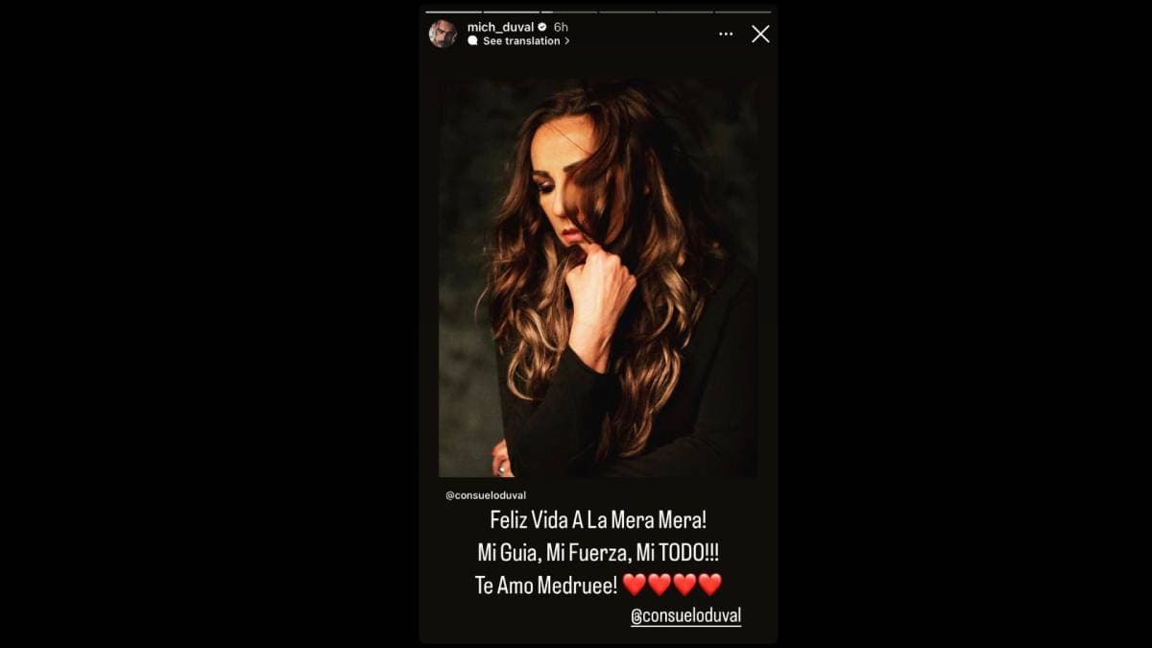1152x648 pixels.
Task: Close the story with the X icon
Action: (x=760, y=34)
